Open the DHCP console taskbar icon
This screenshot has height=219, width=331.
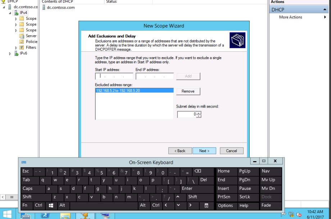tap(85, 215)
